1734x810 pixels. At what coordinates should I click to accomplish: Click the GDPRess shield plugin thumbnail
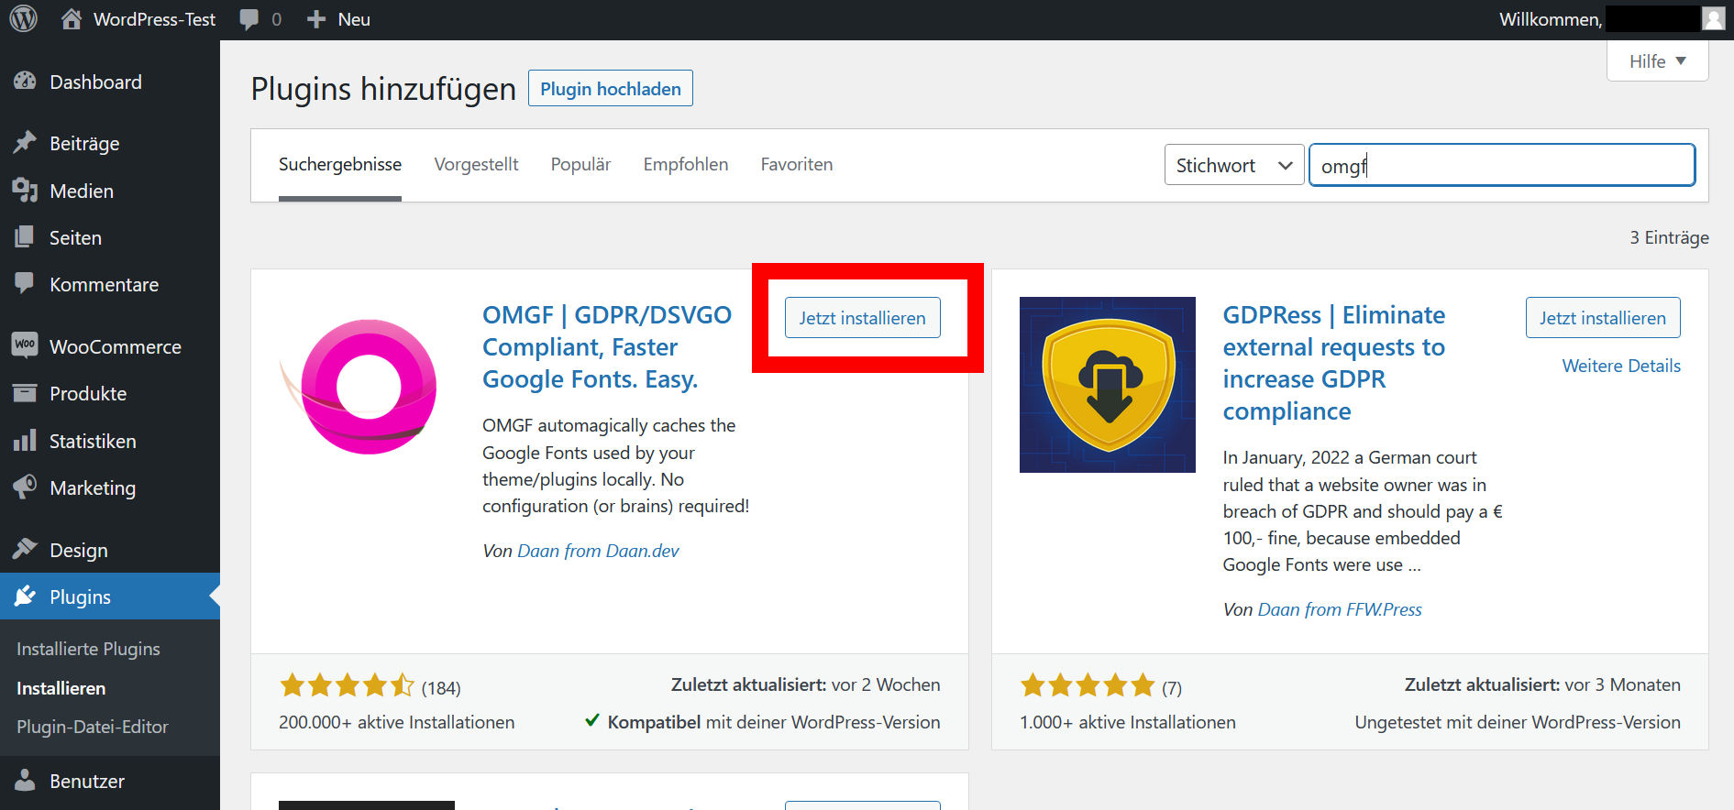click(x=1107, y=385)
